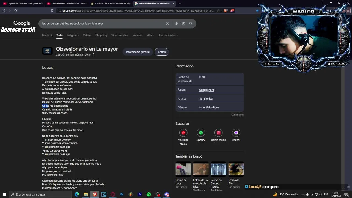Open the Noticias results tab

tap(137, 35)
